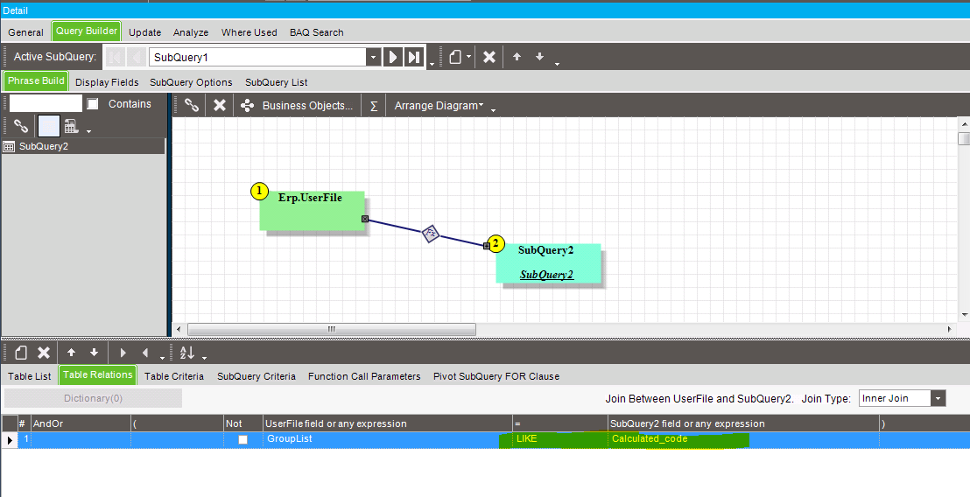Screen dimensions: 970x497
Task: Click the Business Objects node icon
Action: [248, 106]
